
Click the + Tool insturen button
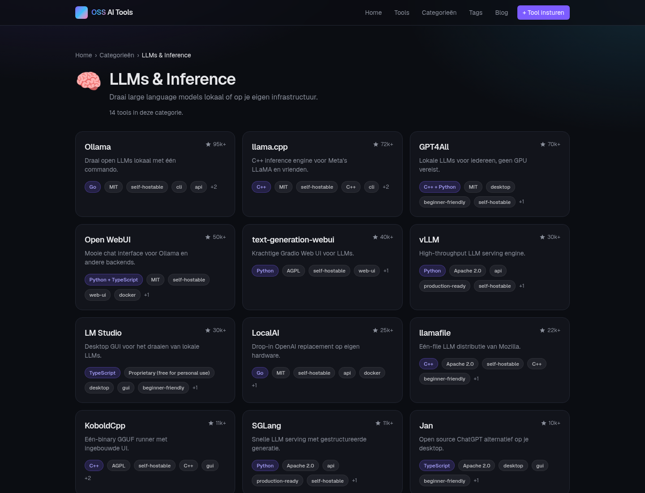543,13
